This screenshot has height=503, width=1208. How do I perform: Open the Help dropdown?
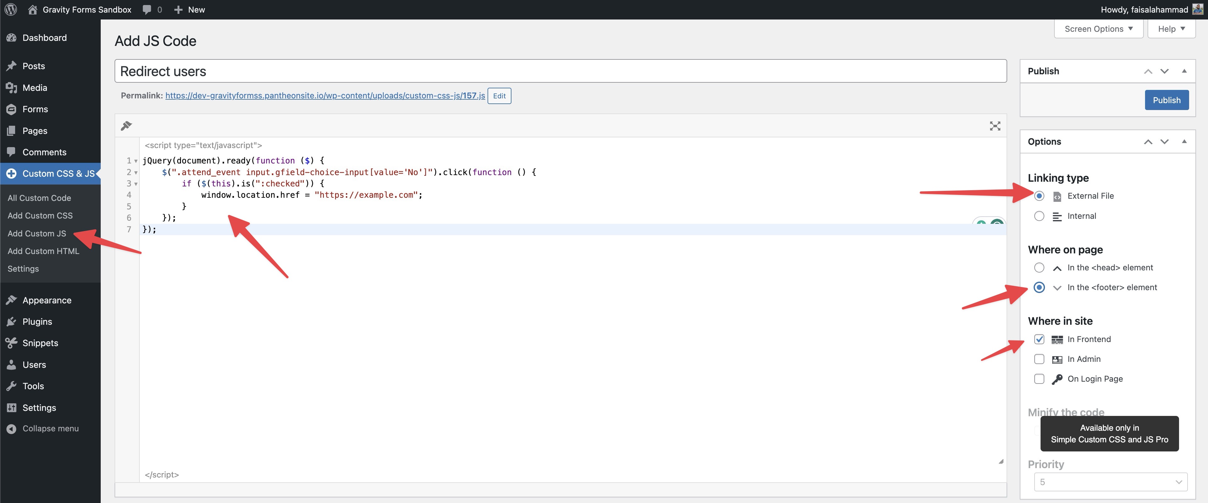1171,29
